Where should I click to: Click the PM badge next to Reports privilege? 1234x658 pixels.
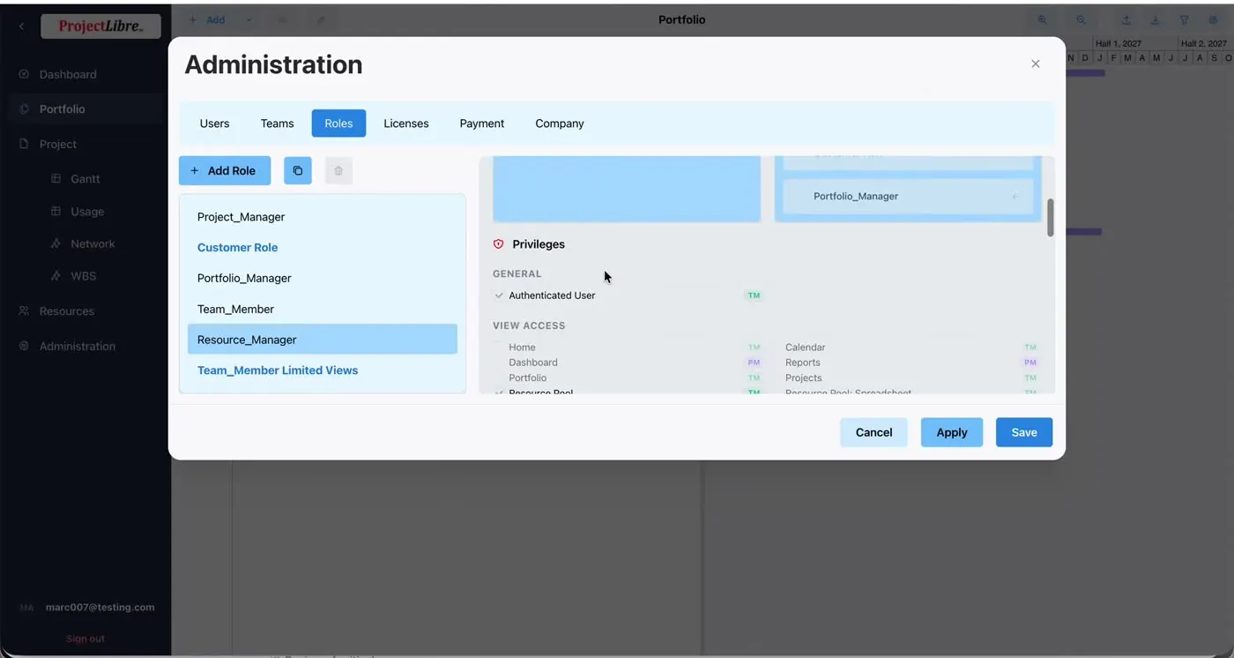(x=1030, y=363)
